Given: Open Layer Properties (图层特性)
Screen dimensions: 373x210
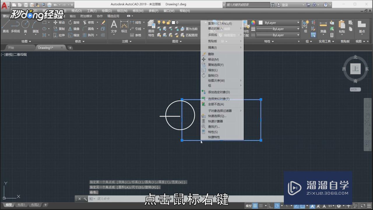Looking at the screenshot, I should pos(151,28).
